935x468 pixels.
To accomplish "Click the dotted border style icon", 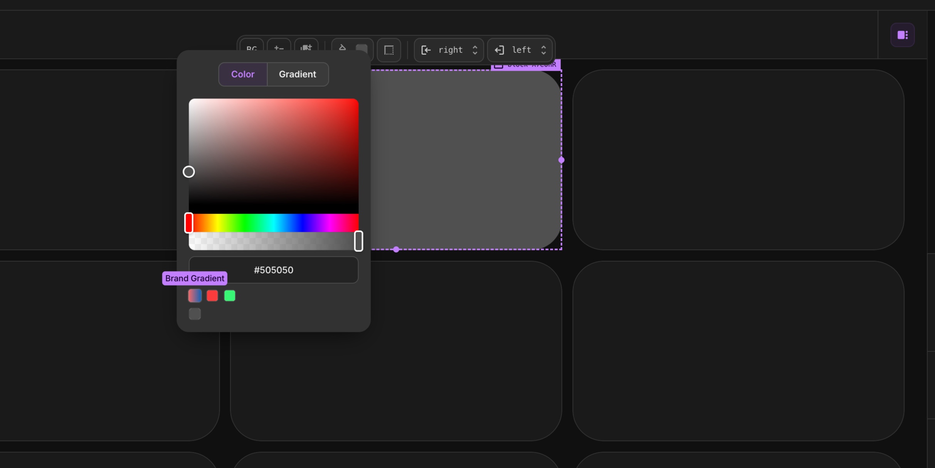I will [x=389, y=50].
